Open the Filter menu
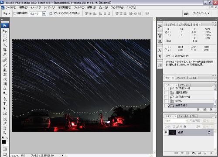 [x=79, y=7]
